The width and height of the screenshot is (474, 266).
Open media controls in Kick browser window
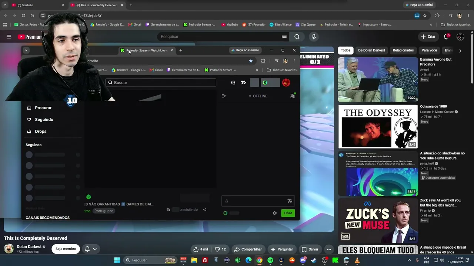pos(276,61)
